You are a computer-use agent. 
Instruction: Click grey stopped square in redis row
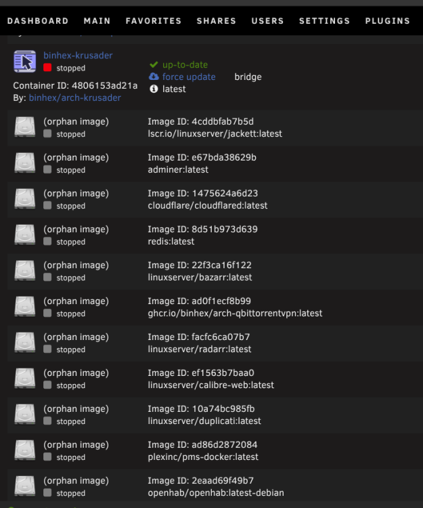[x=47, y=241]
